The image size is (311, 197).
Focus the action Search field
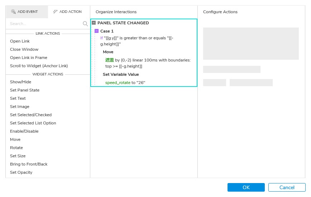click(x=46, y=24)
